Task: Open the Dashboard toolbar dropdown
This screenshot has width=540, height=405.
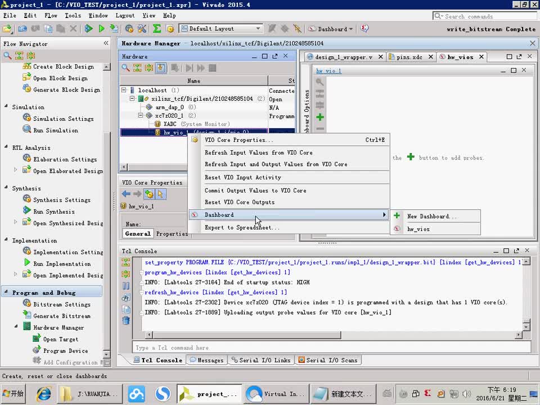Action: [331, 29]
